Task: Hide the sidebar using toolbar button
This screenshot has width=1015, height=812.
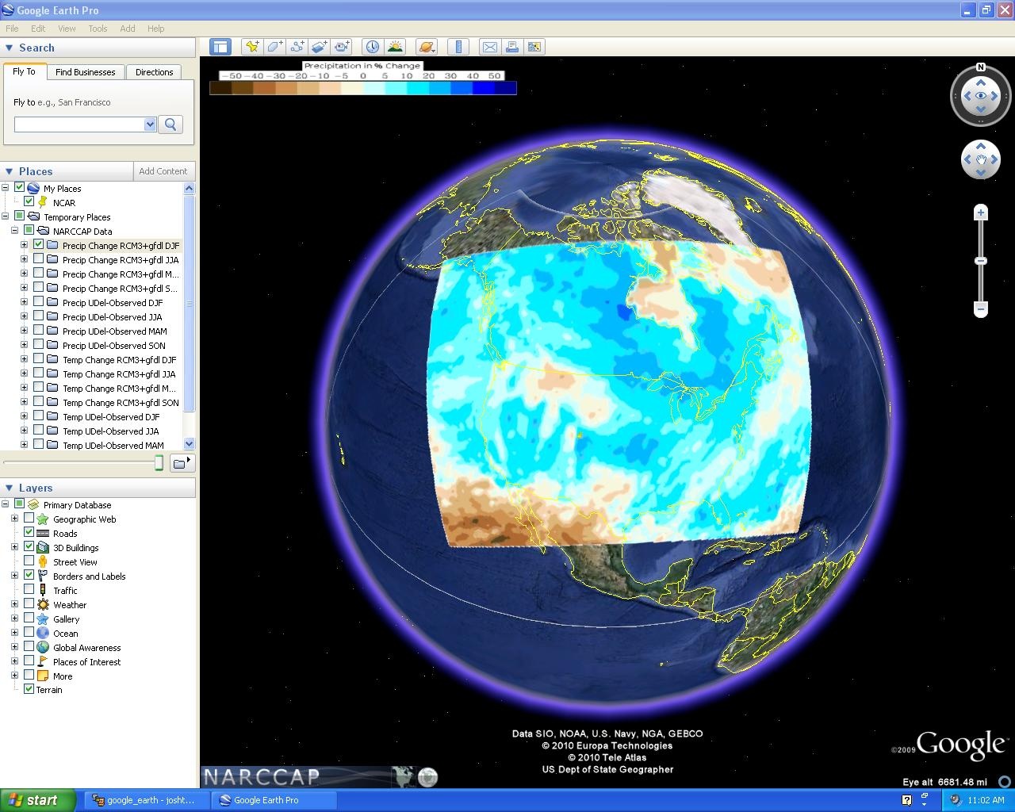Action: click(x=220, y=47)
